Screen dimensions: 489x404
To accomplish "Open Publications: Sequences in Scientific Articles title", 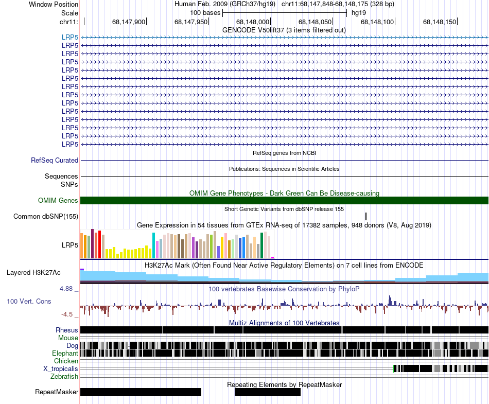I will click(x=284, y=169).
